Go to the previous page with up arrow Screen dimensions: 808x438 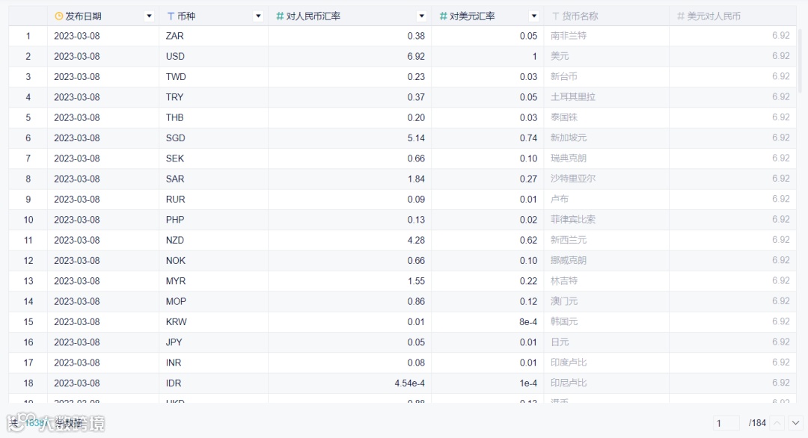click(777, 423)
